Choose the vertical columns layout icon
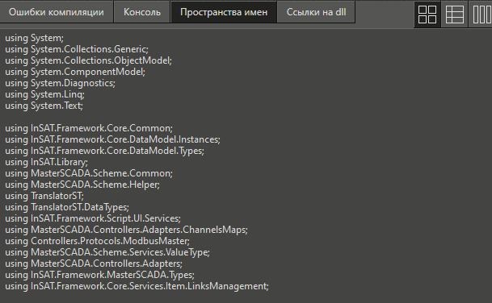The width and height of the screenshot is (492, 303). click(481, 15)
